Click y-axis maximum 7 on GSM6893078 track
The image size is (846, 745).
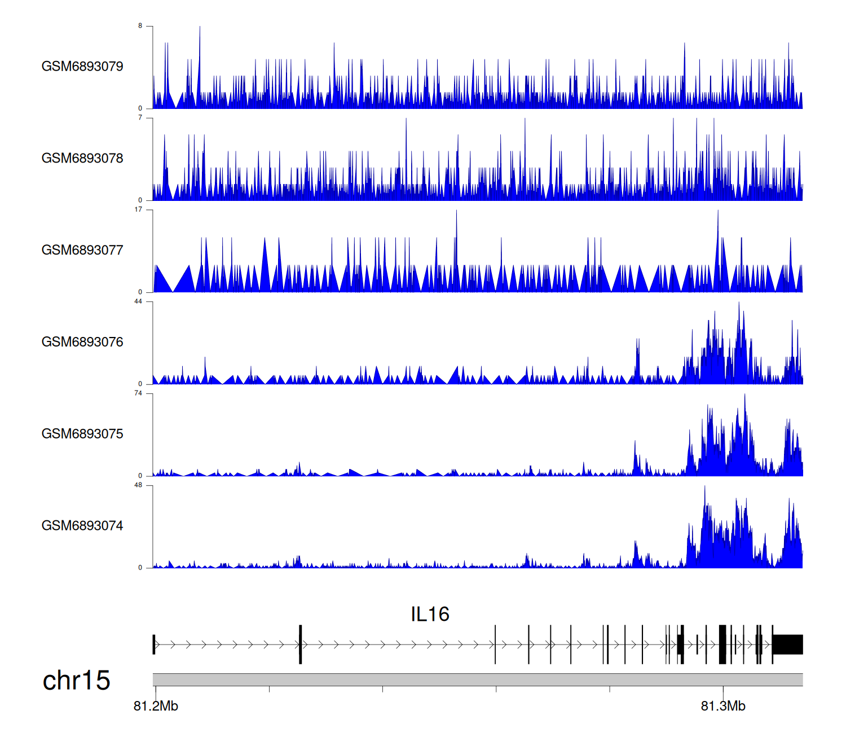point(140,117)
